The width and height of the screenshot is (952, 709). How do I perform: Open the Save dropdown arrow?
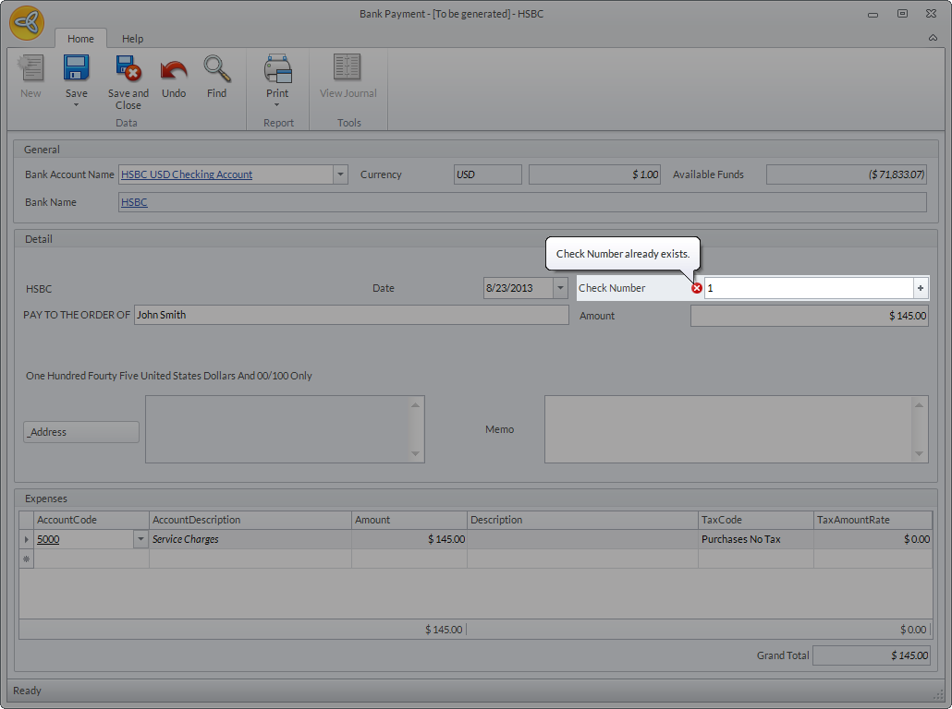coord(76,105)
